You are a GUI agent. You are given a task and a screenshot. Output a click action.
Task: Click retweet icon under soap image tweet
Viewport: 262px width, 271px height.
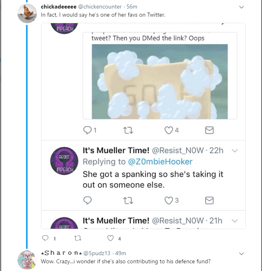tap(128, 130)
